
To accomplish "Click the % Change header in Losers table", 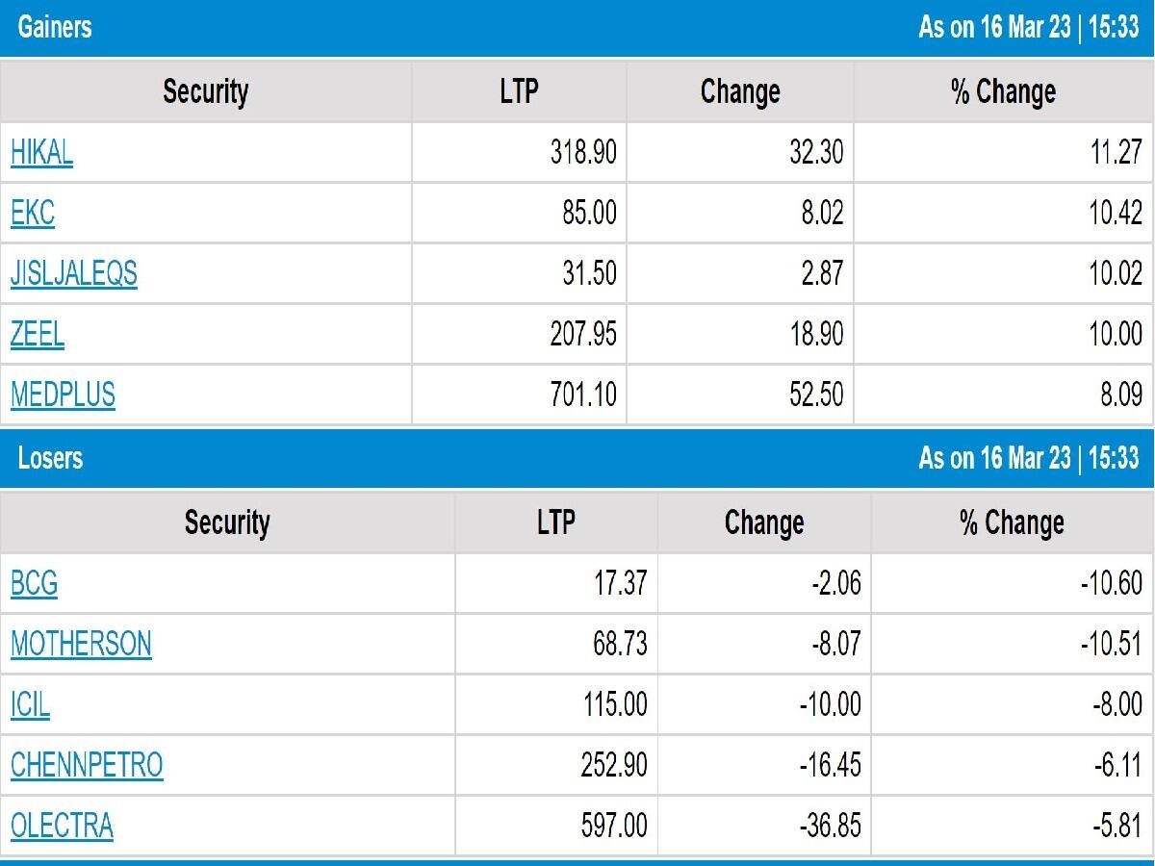I will coord(1014,522).
